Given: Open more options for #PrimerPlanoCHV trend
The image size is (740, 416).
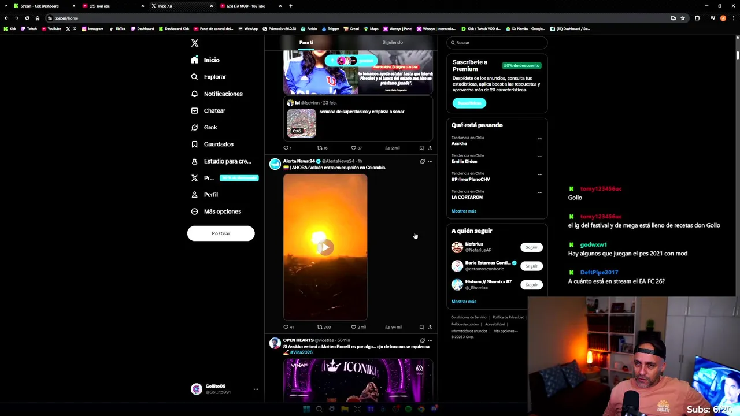Looking at the screenshot, I should tap(540, 174).
